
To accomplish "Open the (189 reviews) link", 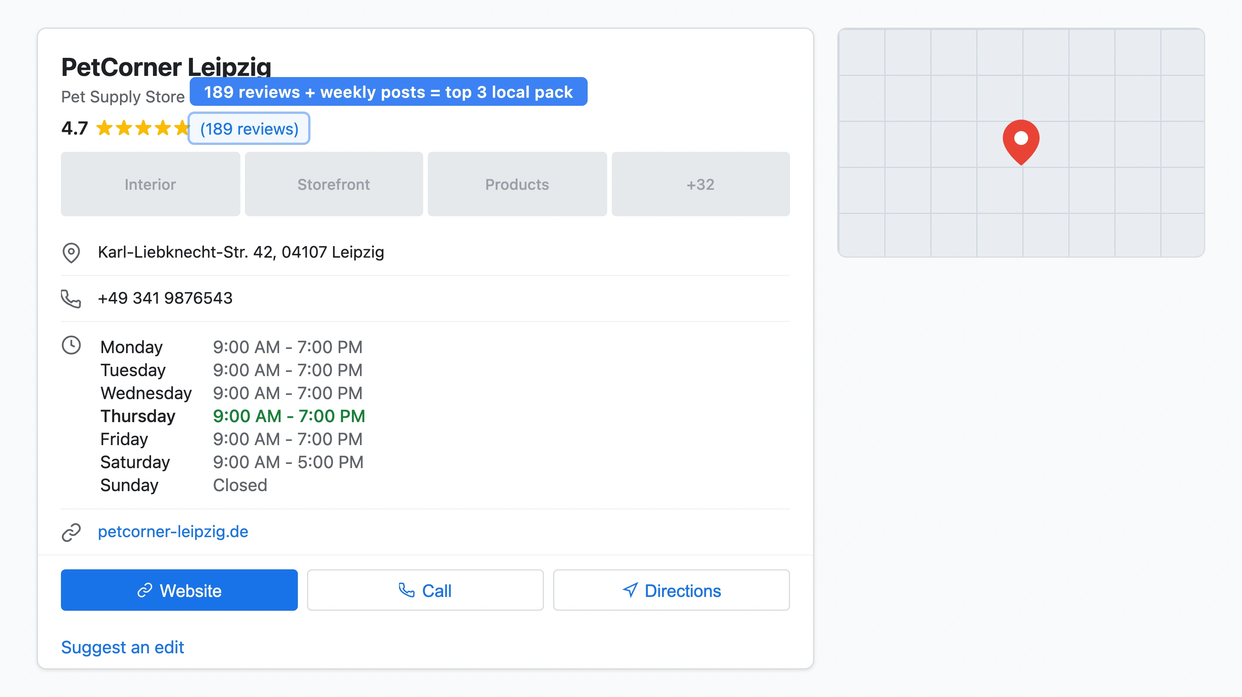I will (x=249, y=128).
